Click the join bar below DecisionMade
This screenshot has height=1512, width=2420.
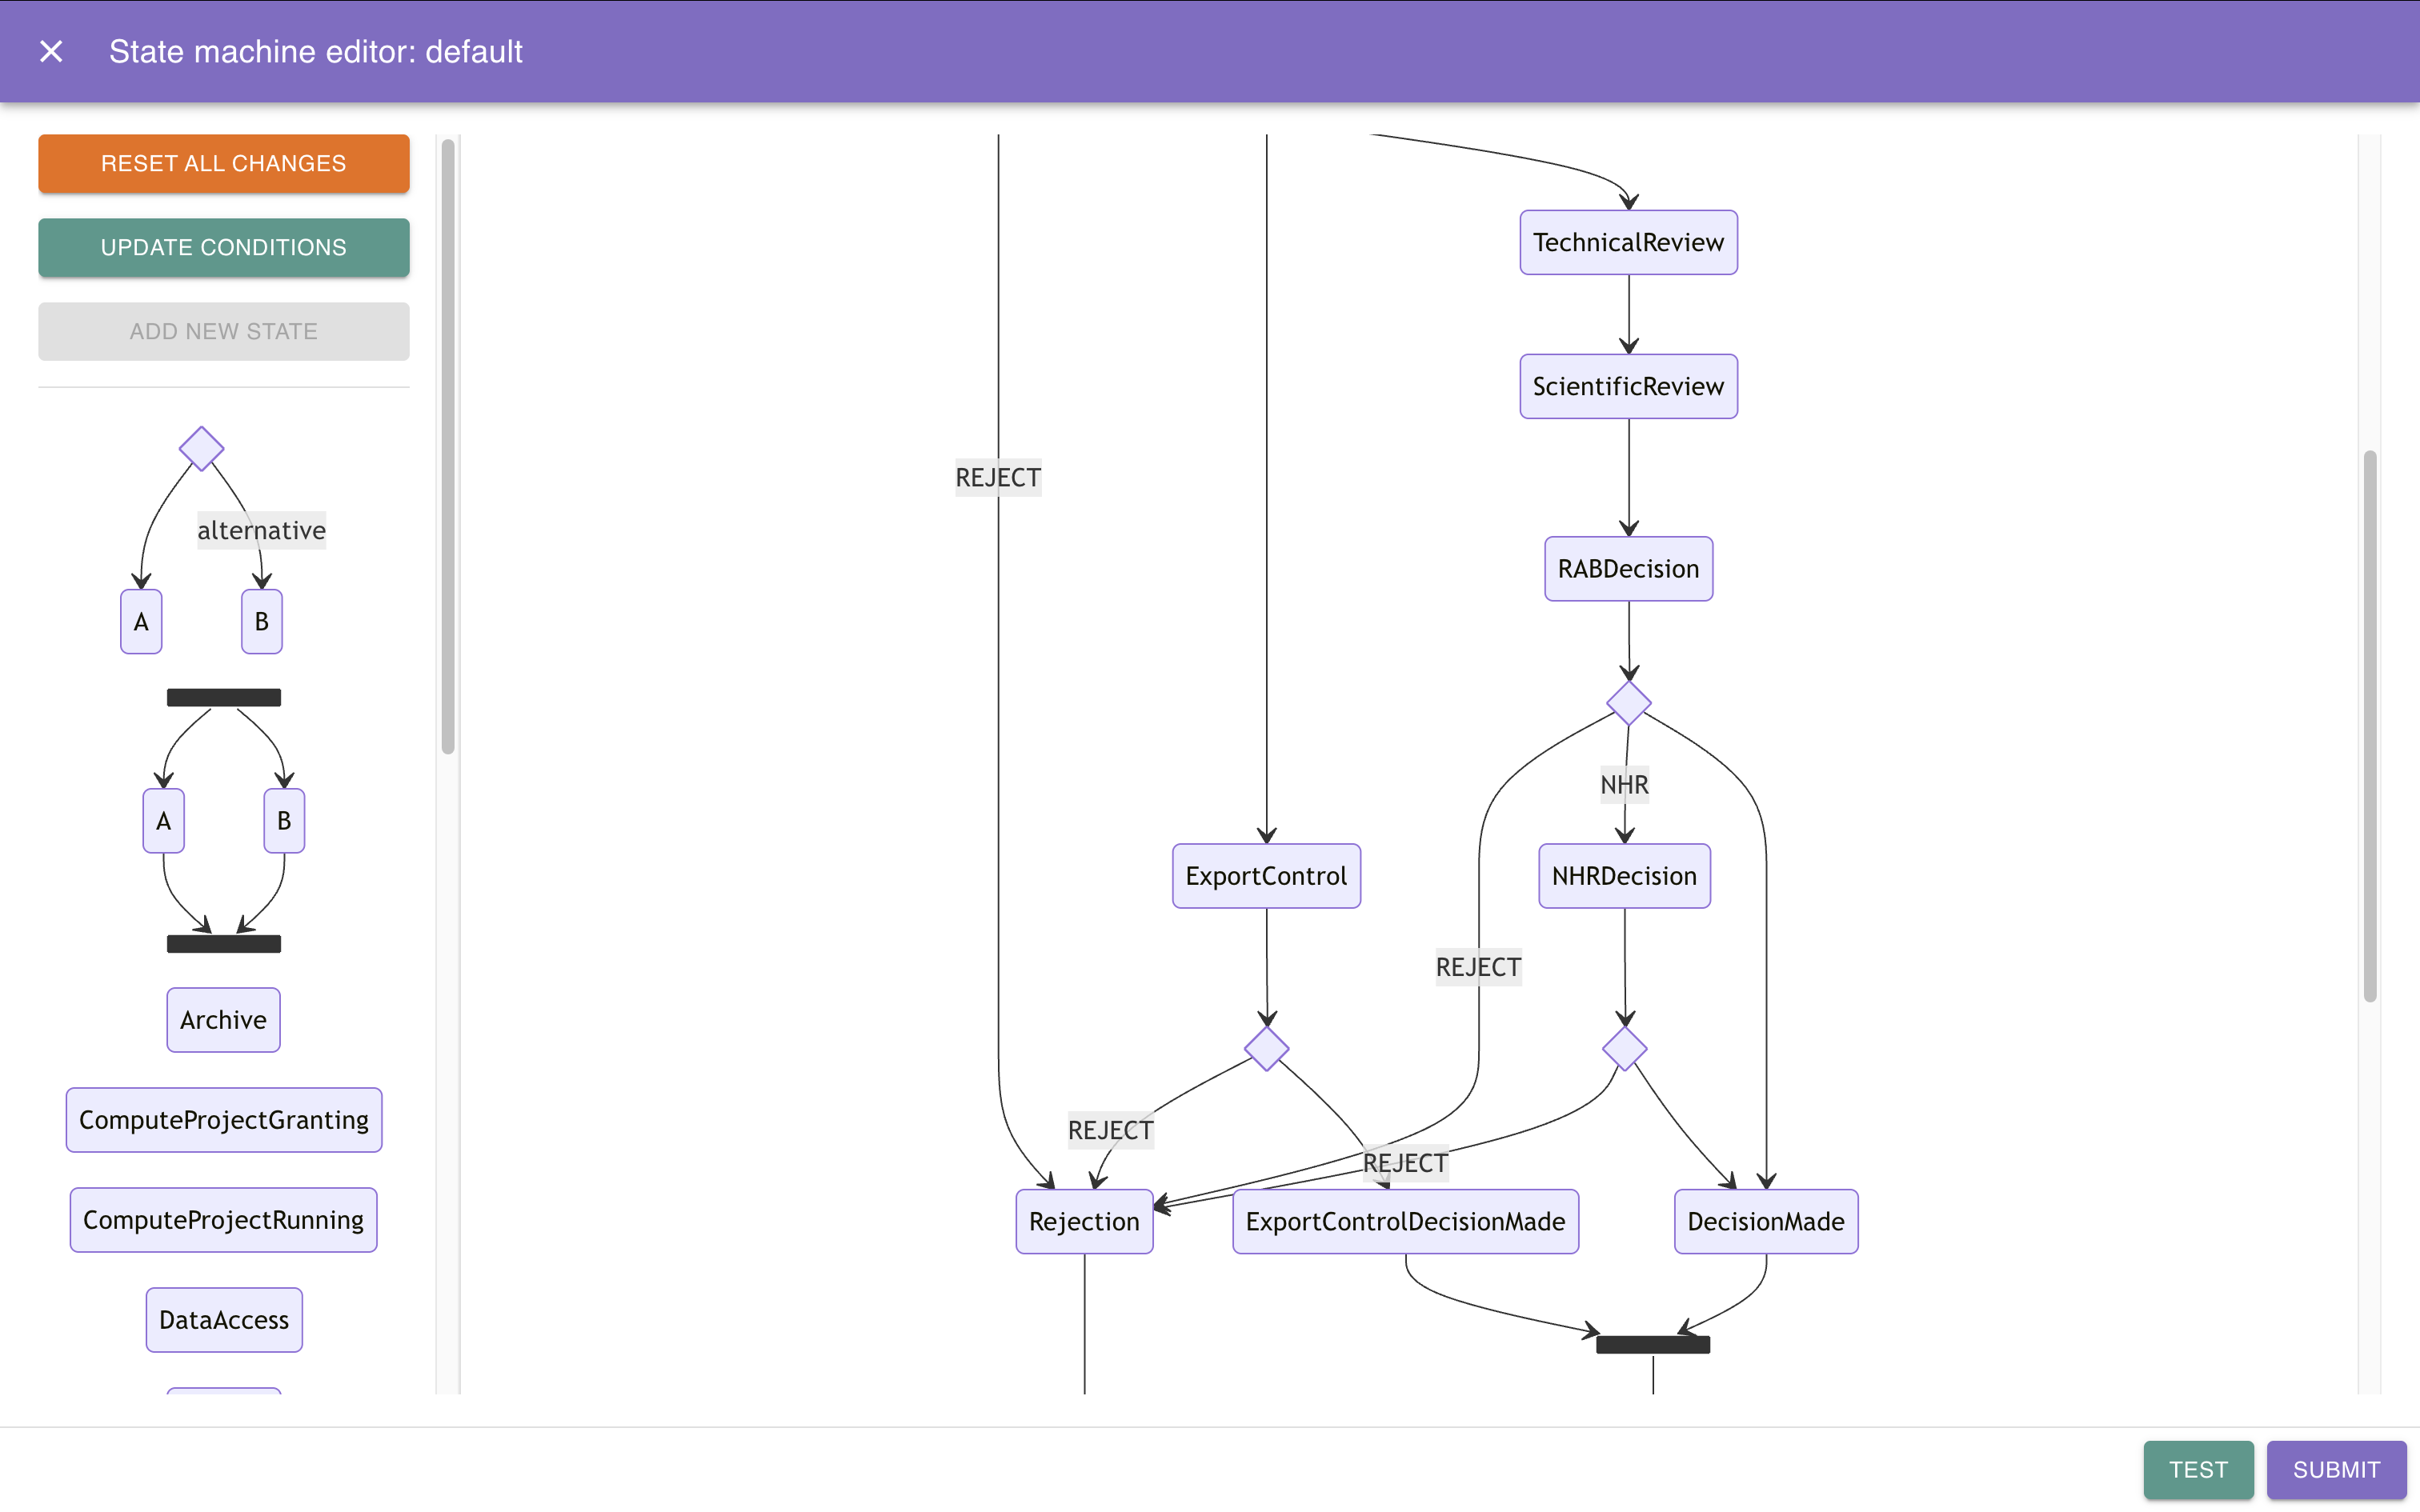(1653, 1344)
